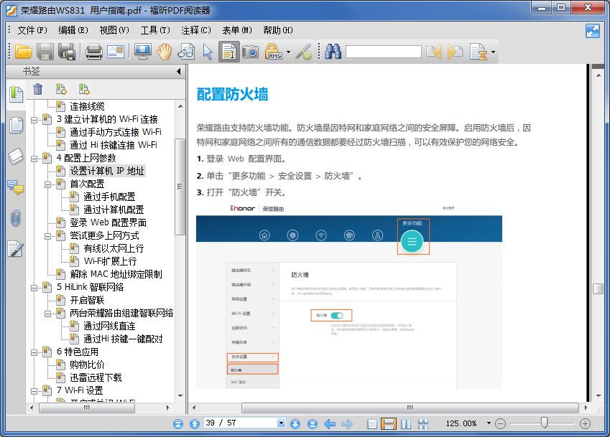Open the 视图(V) menu

(x=114, y=30)
